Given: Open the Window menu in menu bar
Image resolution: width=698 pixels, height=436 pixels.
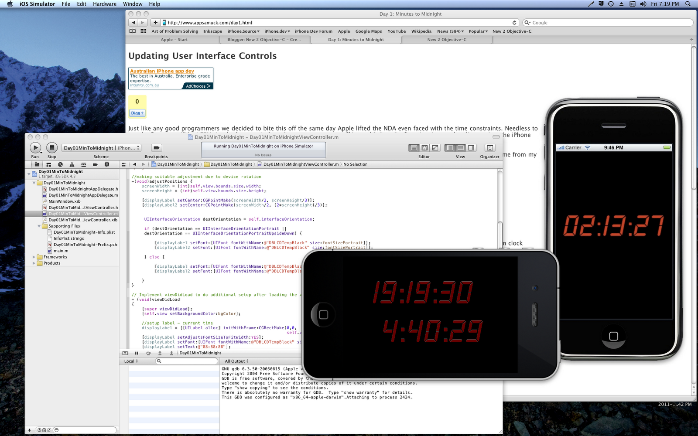Looking at the screenshot, I should [133, 4].
